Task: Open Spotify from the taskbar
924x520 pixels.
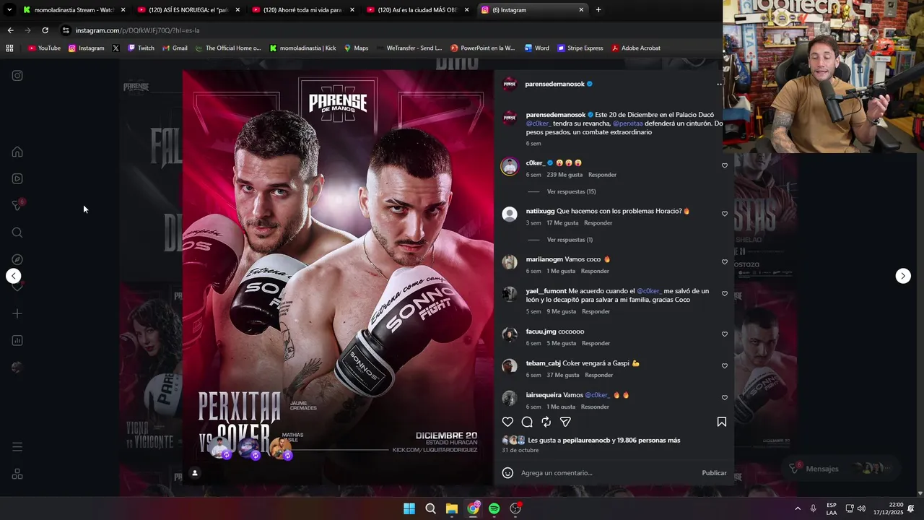Action: click(x=494, y=508)
